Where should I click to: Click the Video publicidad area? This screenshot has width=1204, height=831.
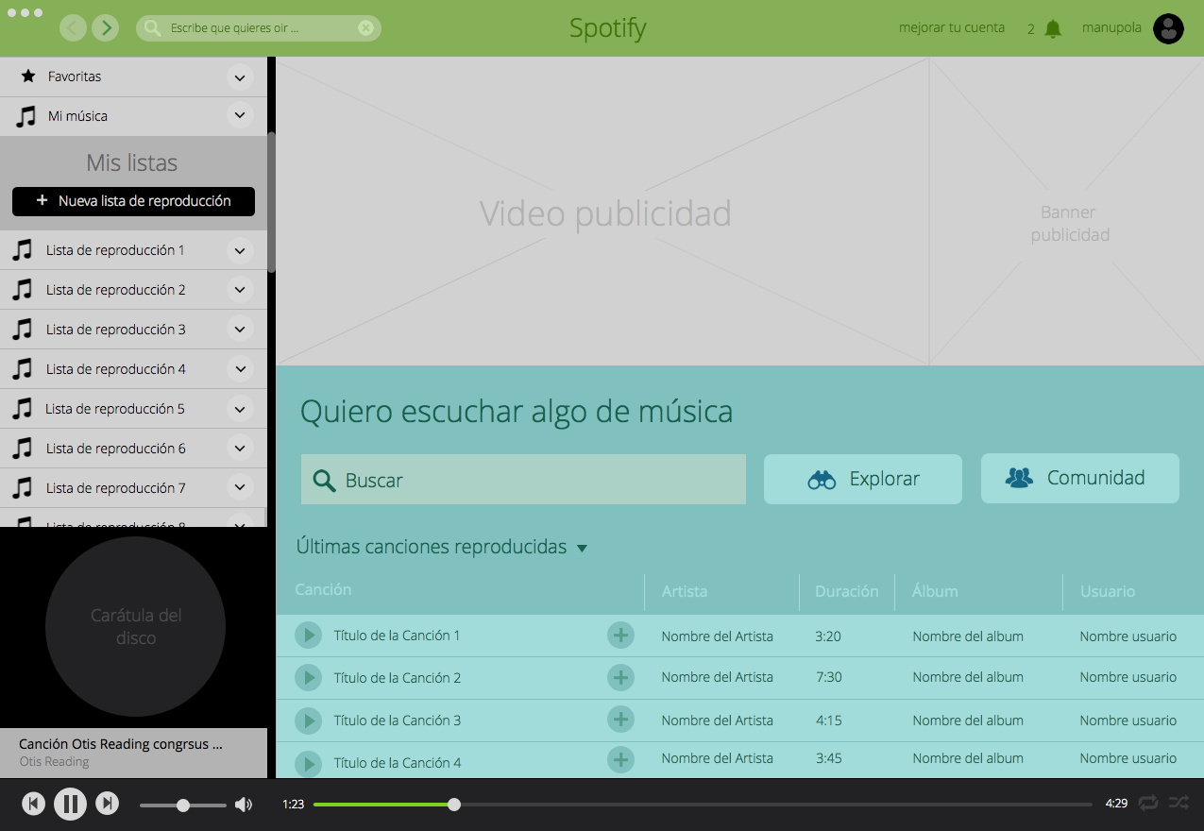click(604, 212)
